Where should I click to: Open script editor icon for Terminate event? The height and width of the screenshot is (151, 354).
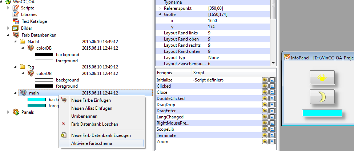pyautogui.click(x=273, y=135)
